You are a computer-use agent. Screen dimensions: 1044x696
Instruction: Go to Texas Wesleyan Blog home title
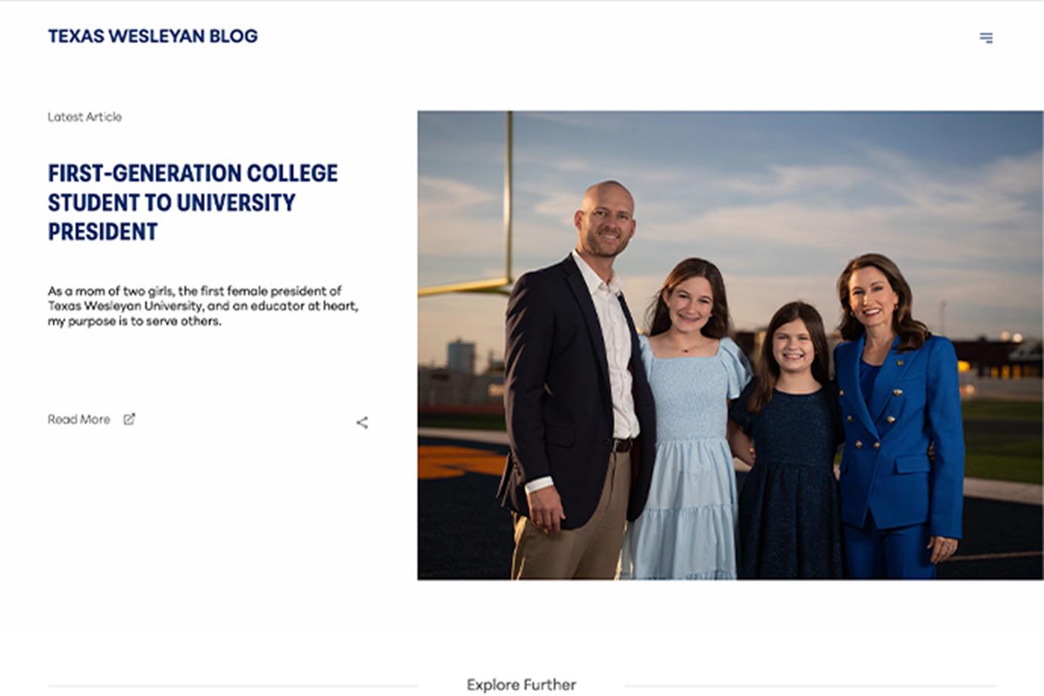tap(153, 36)
